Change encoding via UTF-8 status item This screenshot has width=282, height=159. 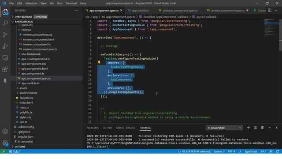pyautogui.click(x=231, y=151)
